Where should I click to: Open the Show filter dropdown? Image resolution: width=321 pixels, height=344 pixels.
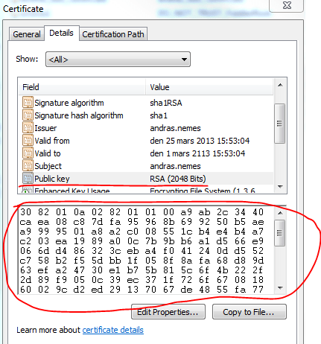pos(118,60)
